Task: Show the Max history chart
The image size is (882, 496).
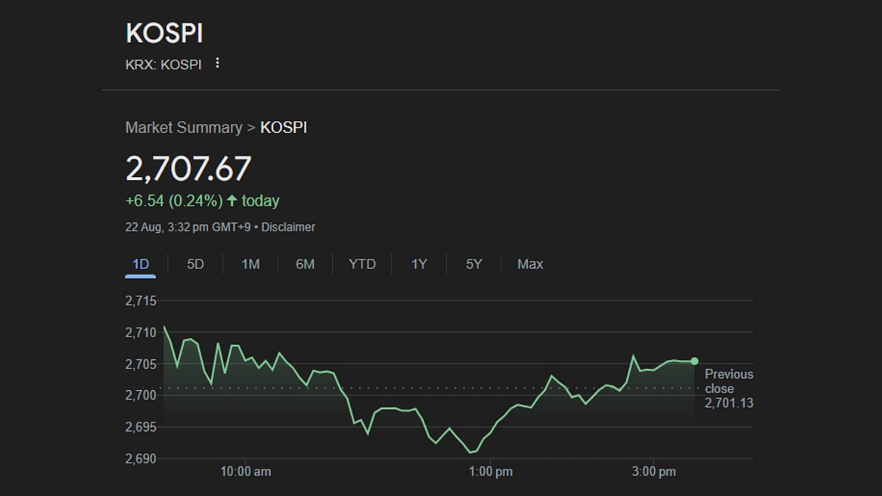Action: point(530,264)
